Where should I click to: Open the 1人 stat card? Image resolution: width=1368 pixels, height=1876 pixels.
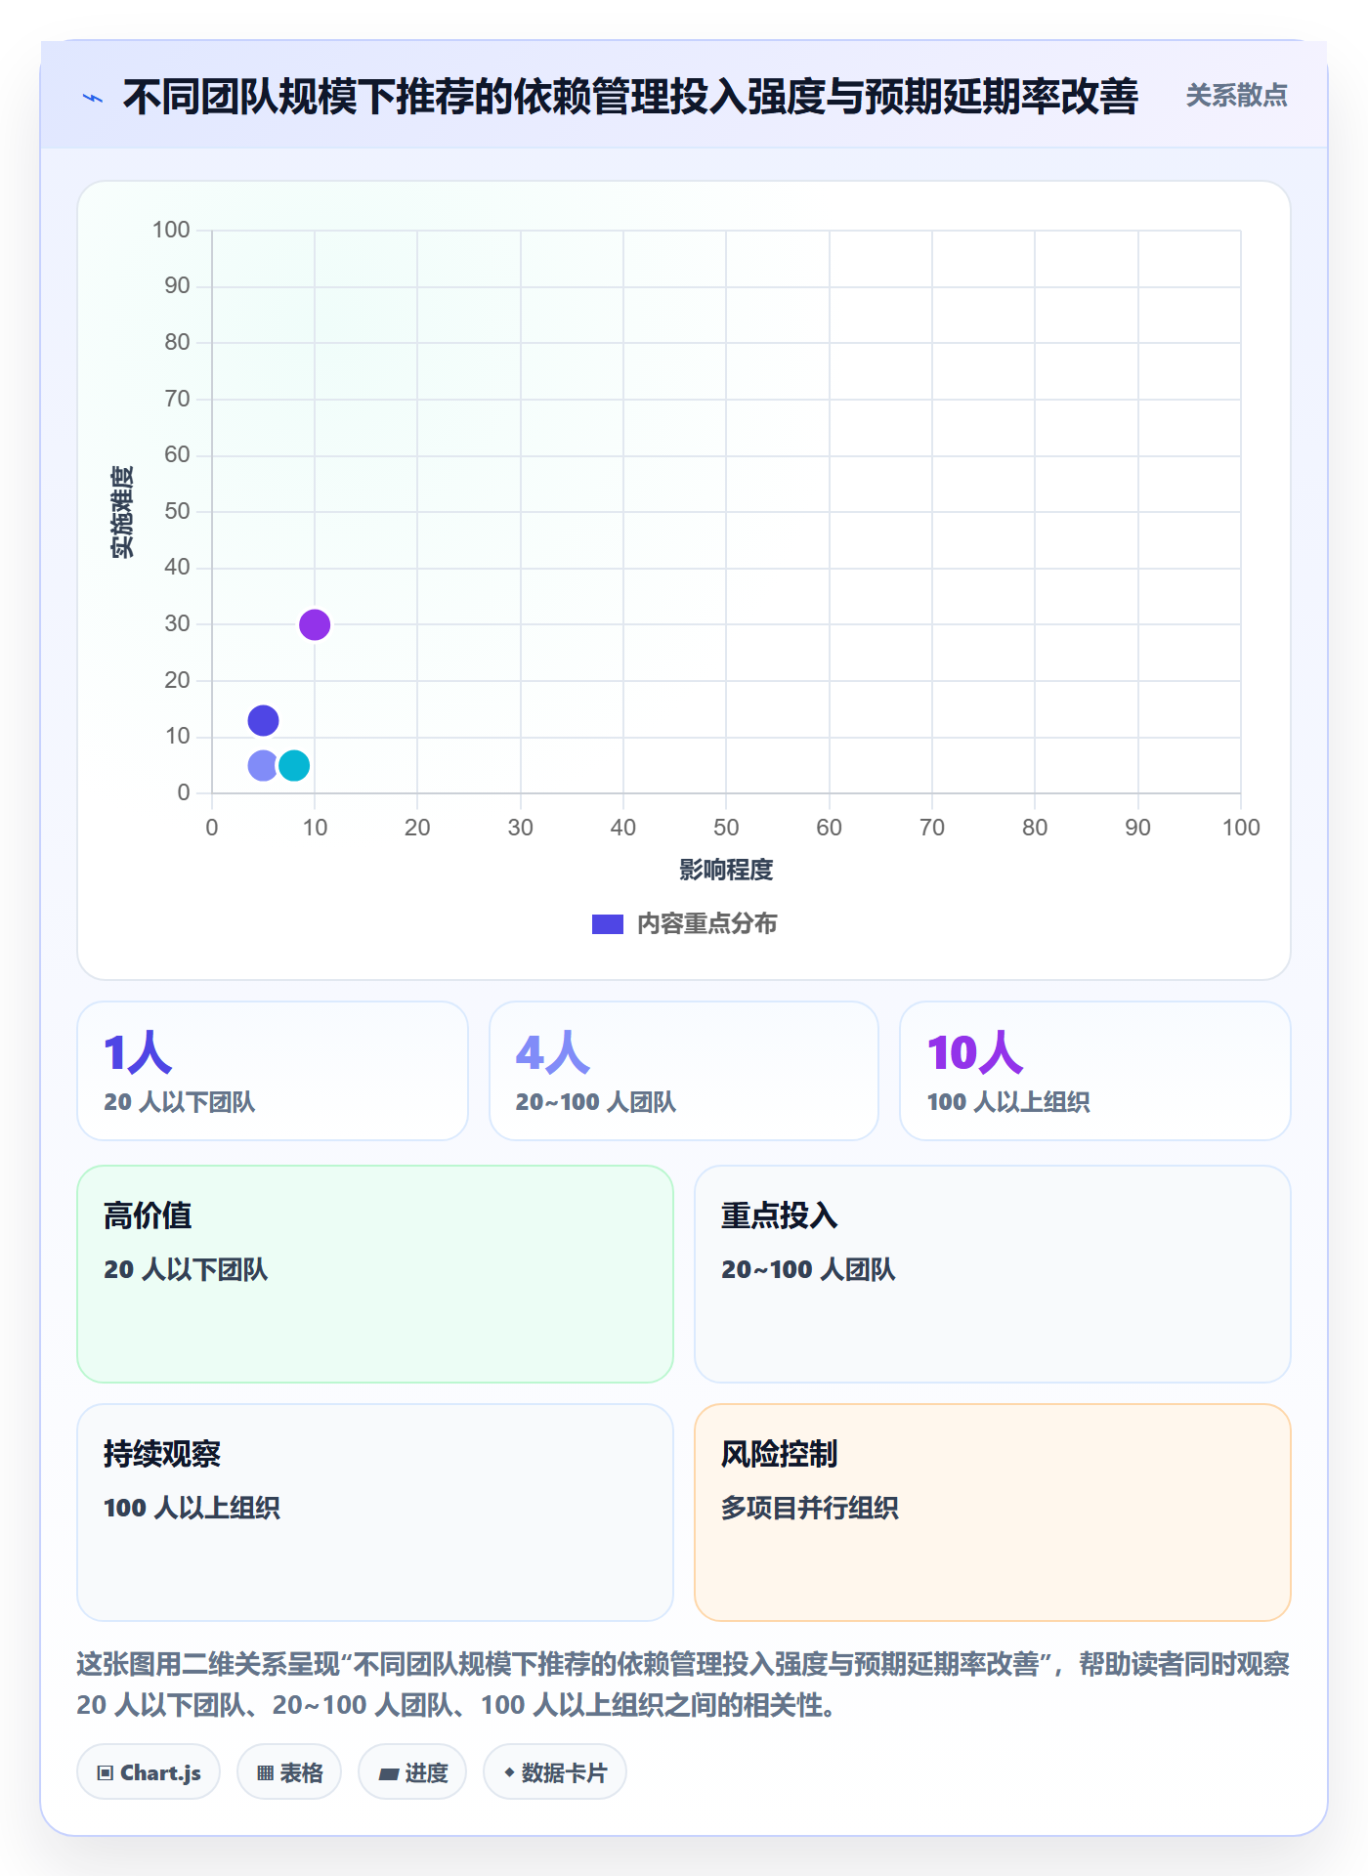tap(273, 1071)
